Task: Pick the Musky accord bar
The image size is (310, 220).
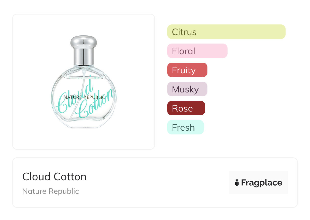Action: (187, 89)
